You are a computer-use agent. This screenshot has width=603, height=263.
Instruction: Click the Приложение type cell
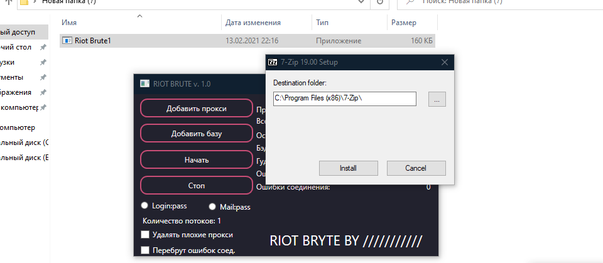339,40
